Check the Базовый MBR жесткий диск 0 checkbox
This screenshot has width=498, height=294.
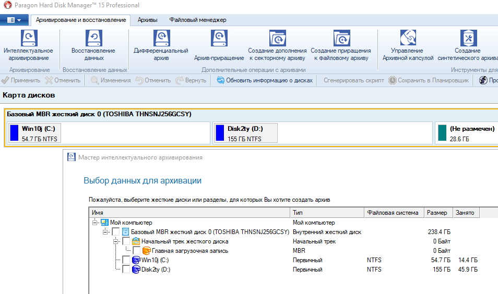115,232
